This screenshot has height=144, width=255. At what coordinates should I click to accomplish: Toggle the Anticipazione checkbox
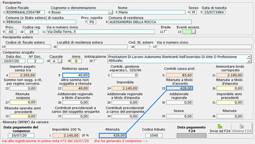[95, 61]
